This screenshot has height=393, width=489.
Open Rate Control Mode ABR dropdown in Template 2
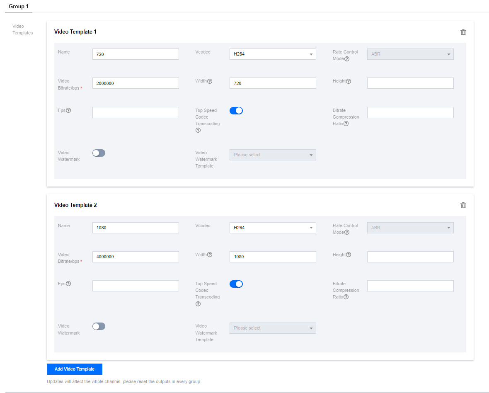[410, 228]
